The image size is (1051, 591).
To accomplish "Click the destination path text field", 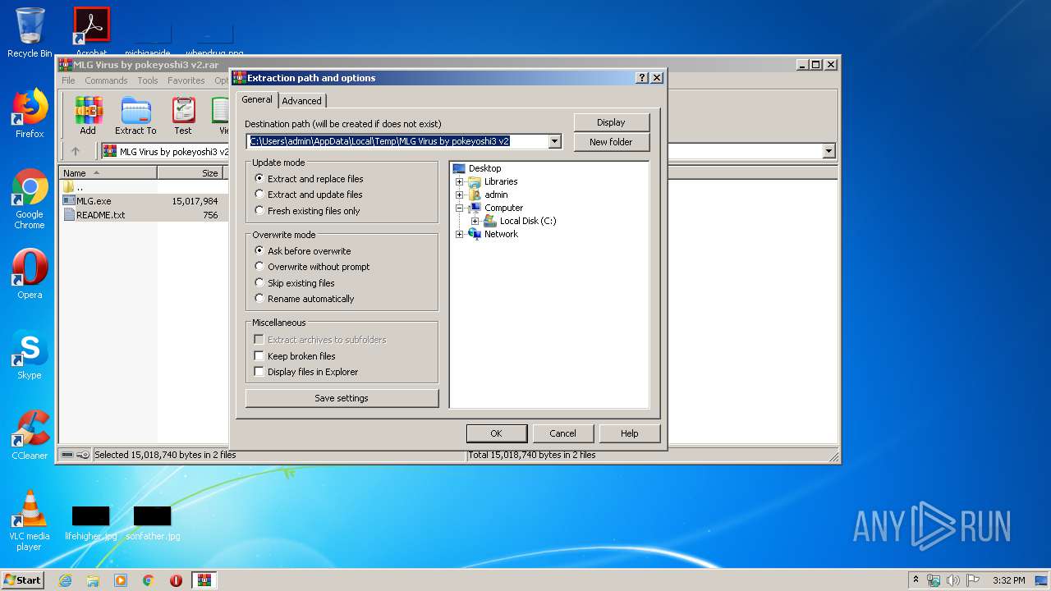I will 398,141.
